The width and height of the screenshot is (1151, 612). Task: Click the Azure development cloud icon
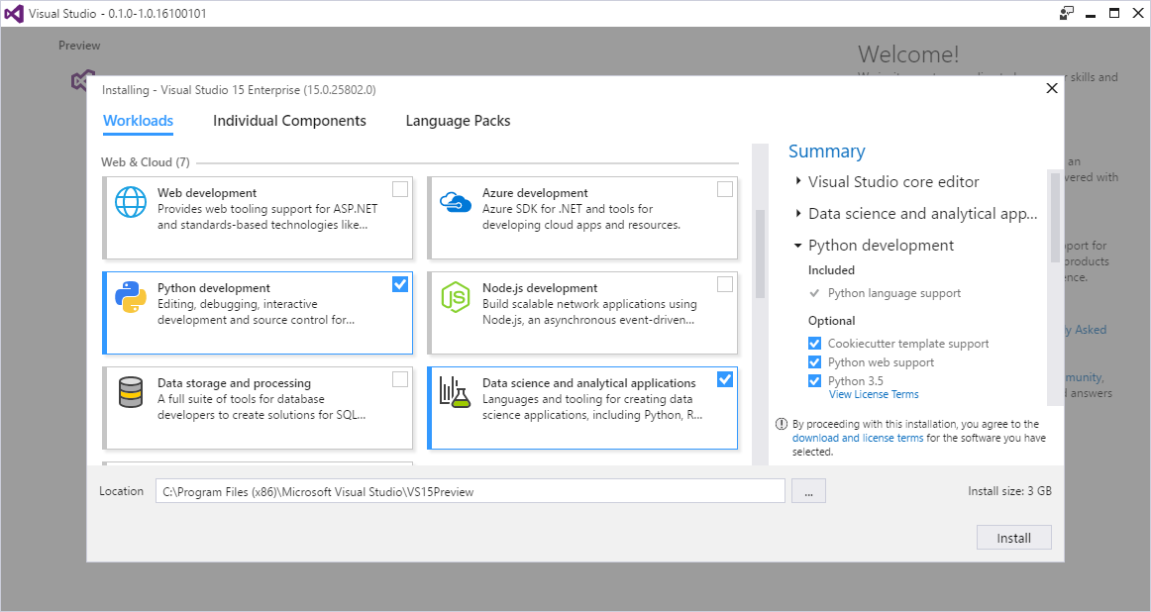[x=455, y=202]
